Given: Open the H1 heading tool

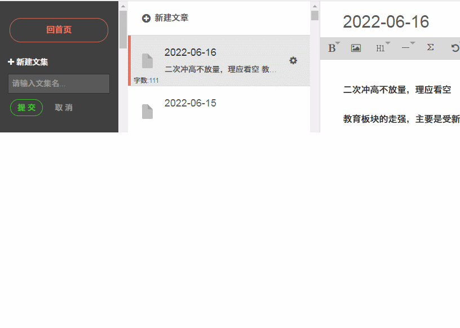Looking at the screenshot, I should pyautogui.click(x=380, y=48).
